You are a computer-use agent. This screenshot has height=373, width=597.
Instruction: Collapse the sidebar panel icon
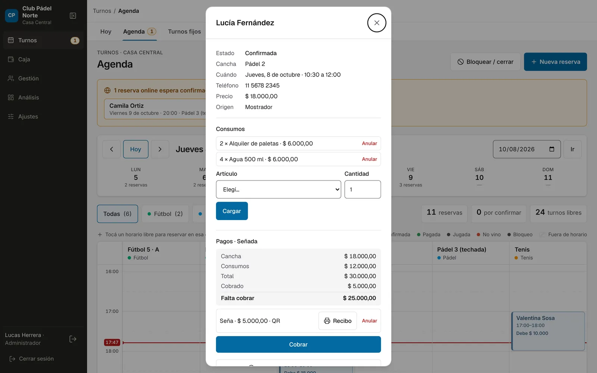click(x=73, y=16)
